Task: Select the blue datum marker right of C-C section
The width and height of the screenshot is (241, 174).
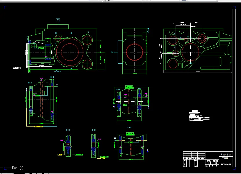Action: pos(148,151)
